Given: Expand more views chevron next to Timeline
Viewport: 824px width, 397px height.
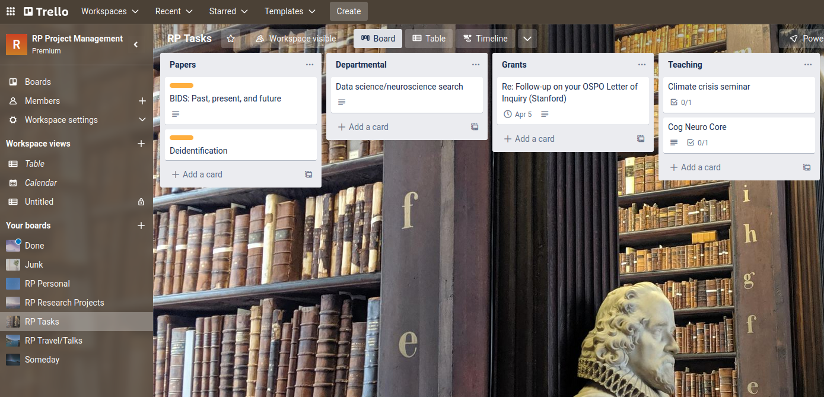Looking at the screenshot, I should coord(527,39).
